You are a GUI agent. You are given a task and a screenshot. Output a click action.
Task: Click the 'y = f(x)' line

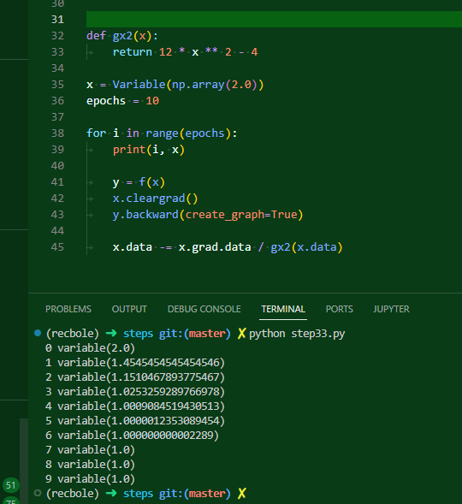click(x=139, y=182)
